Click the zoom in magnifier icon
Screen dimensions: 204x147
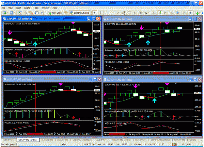[x=172, y=13]
